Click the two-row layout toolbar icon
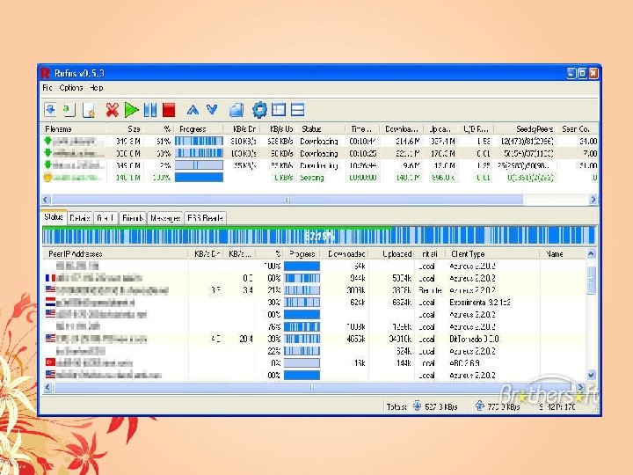 (297, 110)
